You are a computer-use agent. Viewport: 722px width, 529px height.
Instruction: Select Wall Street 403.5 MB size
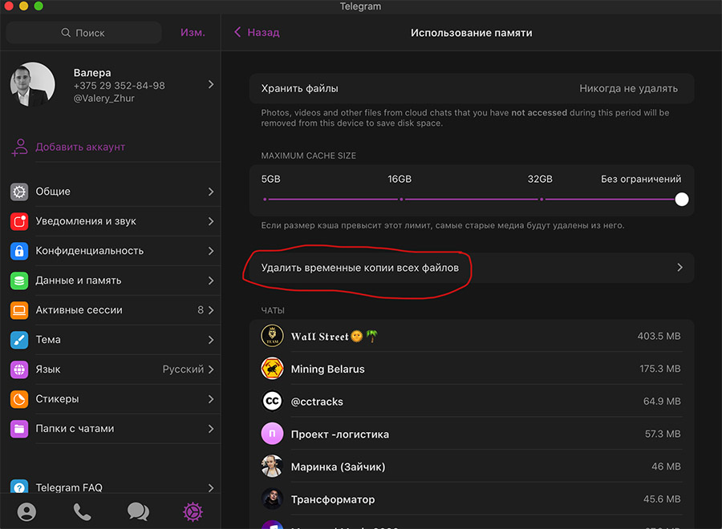[x=659, y=336]
